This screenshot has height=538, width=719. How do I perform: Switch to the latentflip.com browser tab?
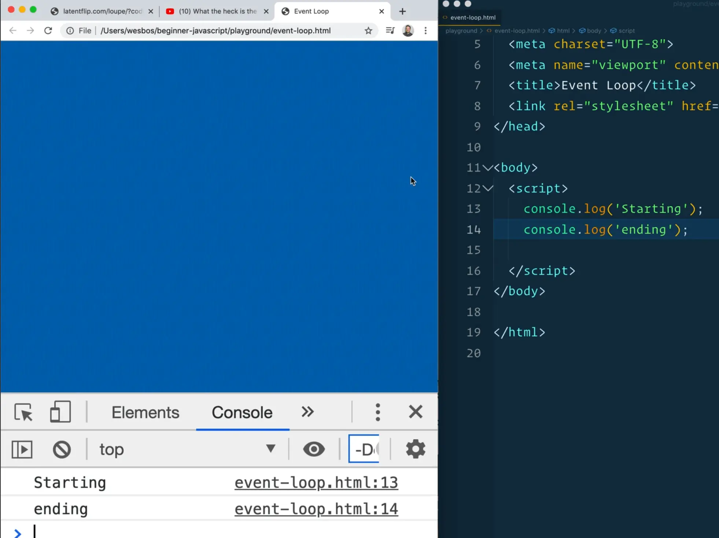pos(102,11)
